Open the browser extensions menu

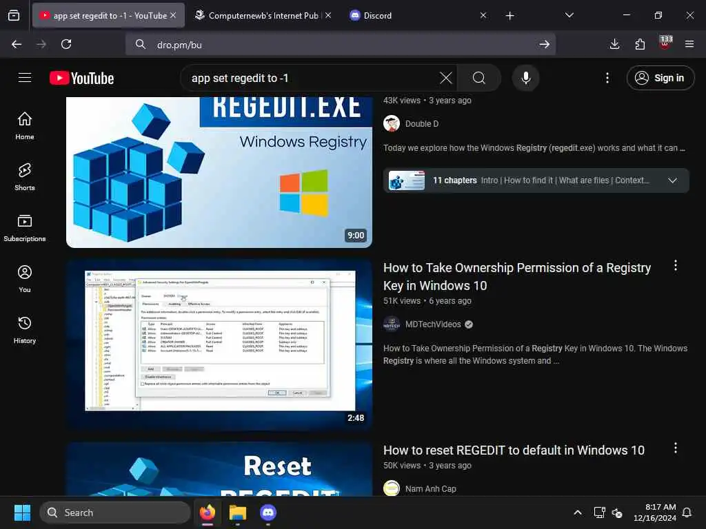pos(640,44)
